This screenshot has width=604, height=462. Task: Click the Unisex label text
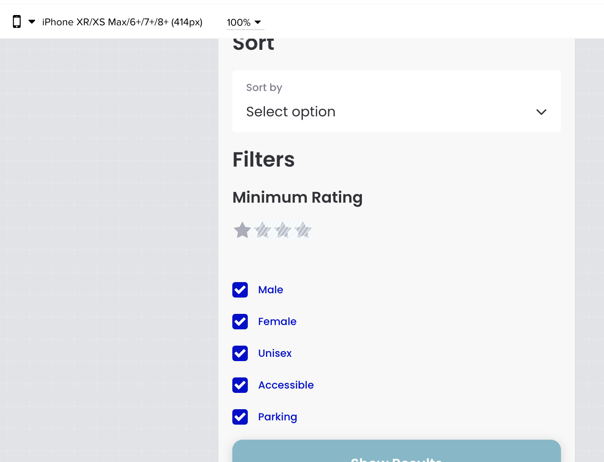275,353
